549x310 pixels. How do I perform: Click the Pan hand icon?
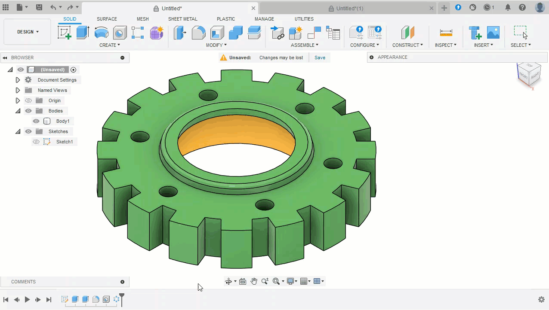(x=254, y=281)
